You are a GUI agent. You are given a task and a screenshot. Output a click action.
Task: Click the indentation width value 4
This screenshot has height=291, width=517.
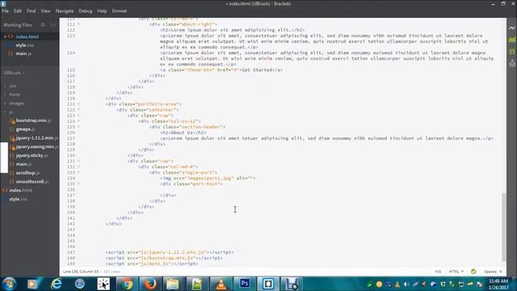click(x=501, y=272)
